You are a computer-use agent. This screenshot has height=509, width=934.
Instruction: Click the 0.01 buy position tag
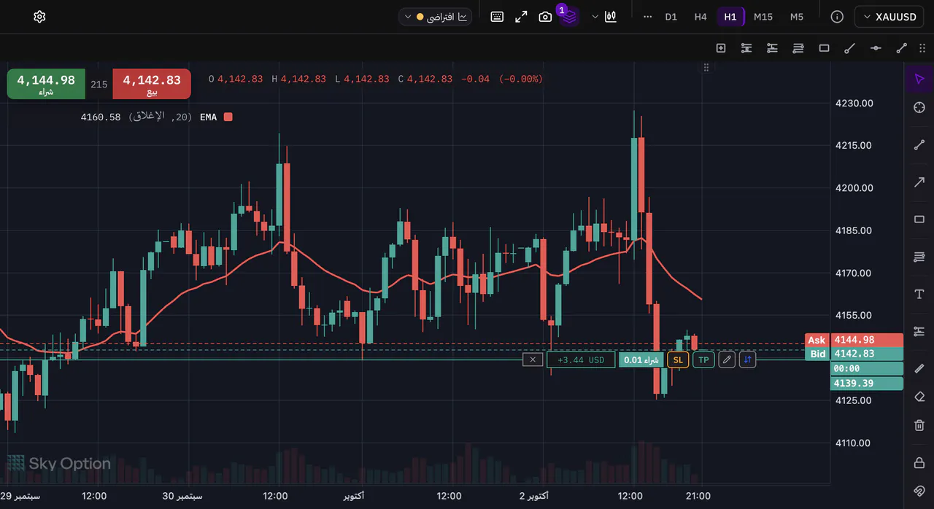tap(641, 360)
